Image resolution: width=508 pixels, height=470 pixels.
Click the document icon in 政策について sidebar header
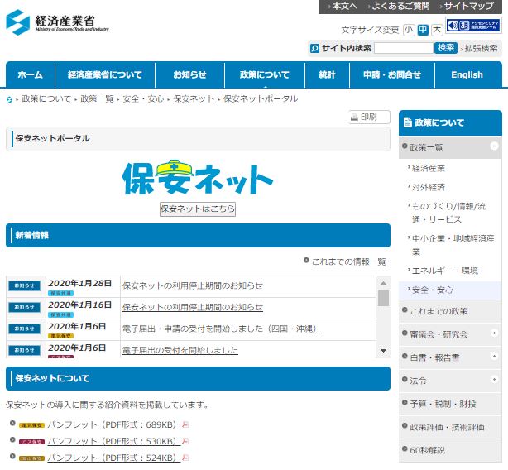(x=408, y=122)
